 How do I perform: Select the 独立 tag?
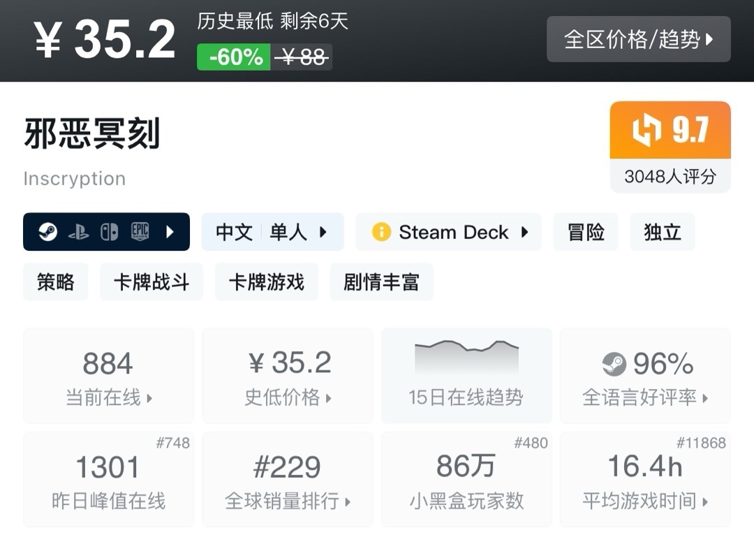pos(662,232)
